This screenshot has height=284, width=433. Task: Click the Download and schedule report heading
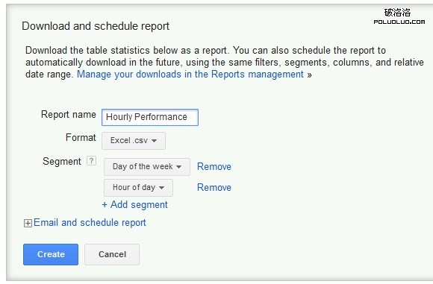point(96,26)
